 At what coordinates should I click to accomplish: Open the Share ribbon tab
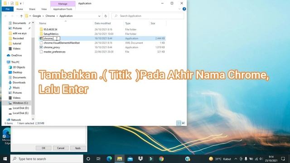(32, 9)
